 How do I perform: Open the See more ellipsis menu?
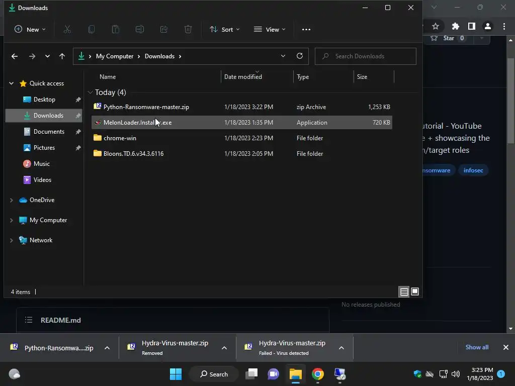coord(306,30)
